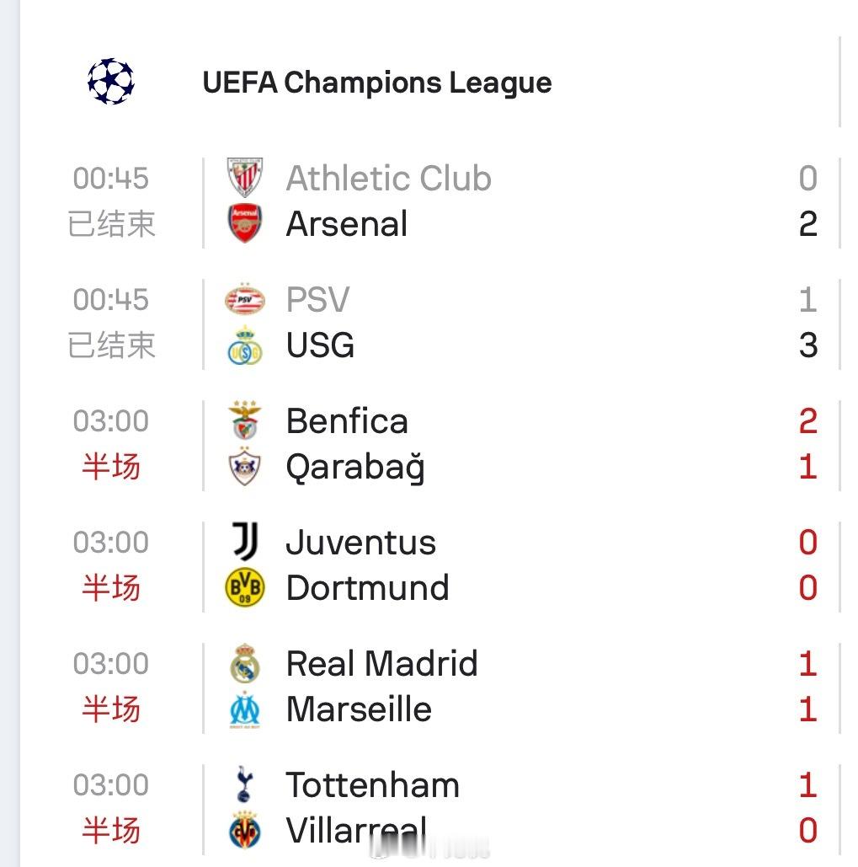Click the UEFA Champions League starball logo
The width and height of the screenshot is (858, 867).
pos(111,81)
